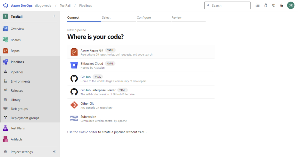This screenshot has width=298, height=157.
Task: Select the Azure Repos Git source icon
Action: [x=74, y=52]
